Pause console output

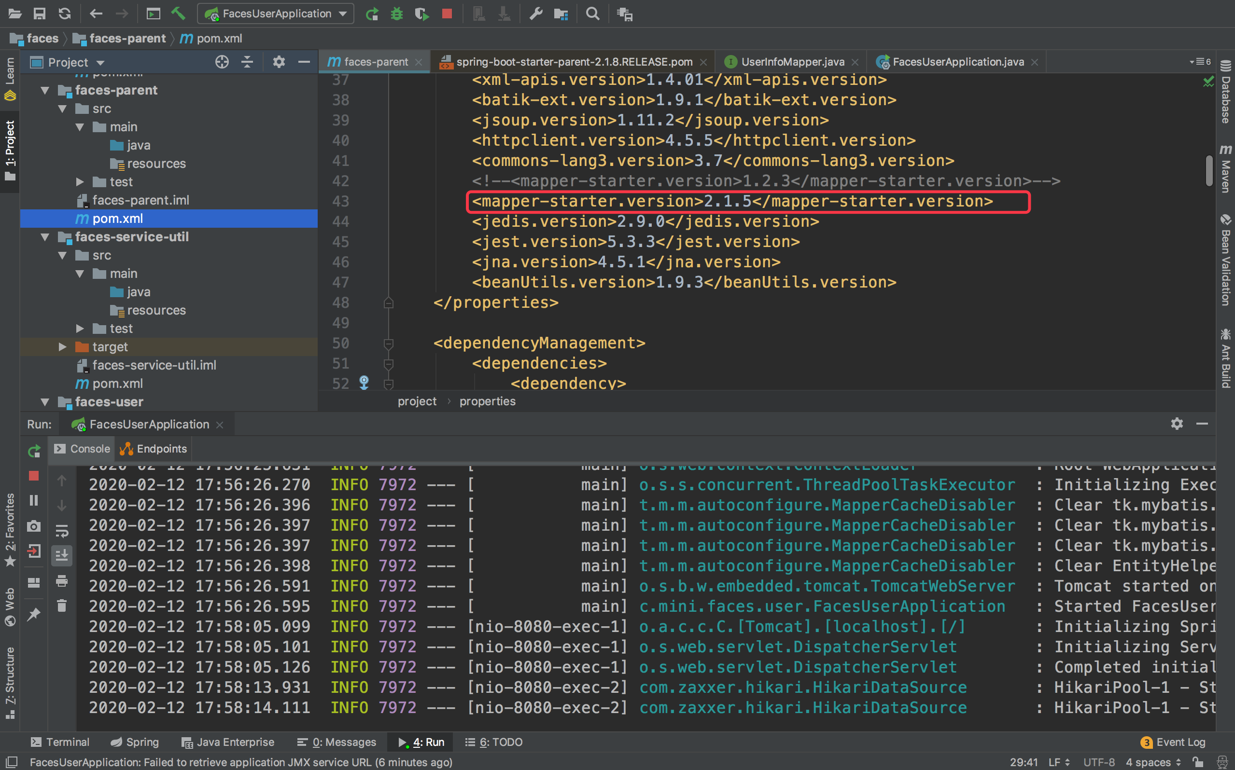click(34, 500)
